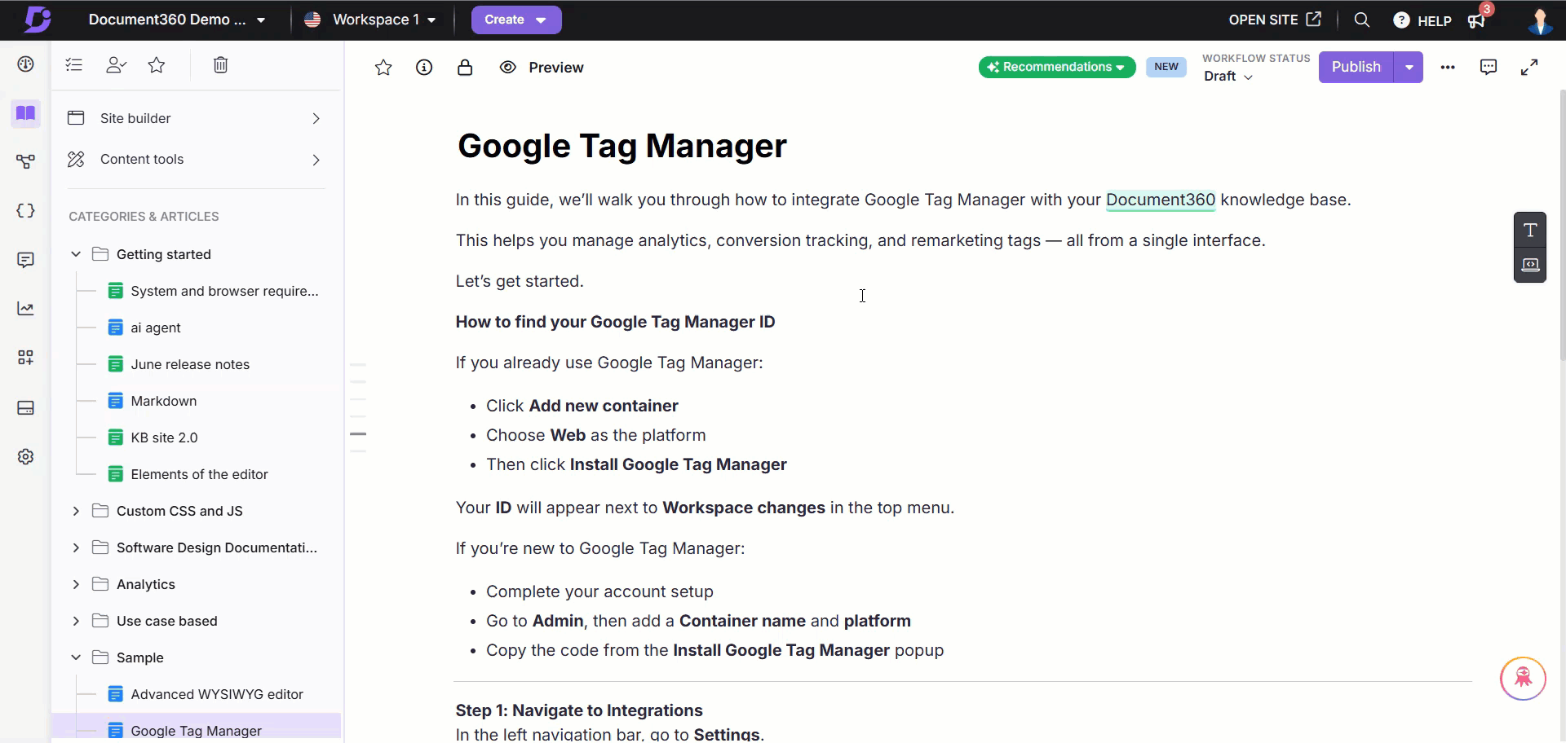Collapse the Sample category
This screenshot has width=1566, height=743.
pyautogui.click(x=76, y=657)
